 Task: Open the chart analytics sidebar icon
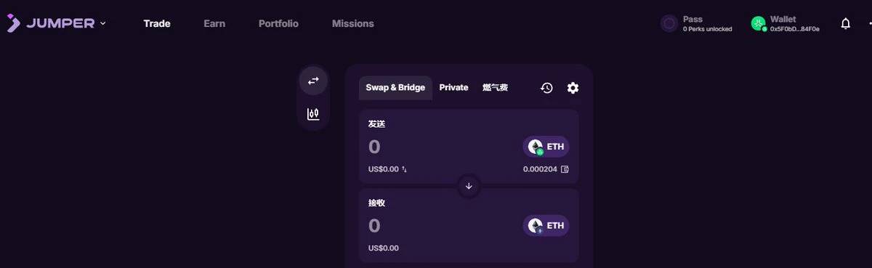[x=313, y=113]
